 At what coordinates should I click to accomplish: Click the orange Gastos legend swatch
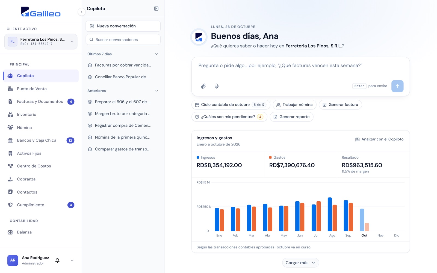pos(270,158)
